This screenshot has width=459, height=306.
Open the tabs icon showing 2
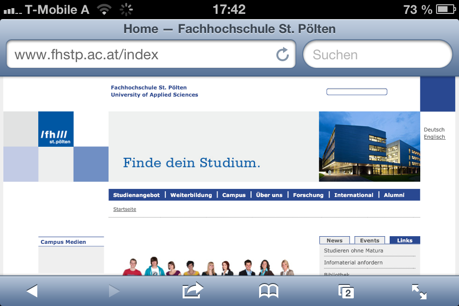(x=346, y=291)
